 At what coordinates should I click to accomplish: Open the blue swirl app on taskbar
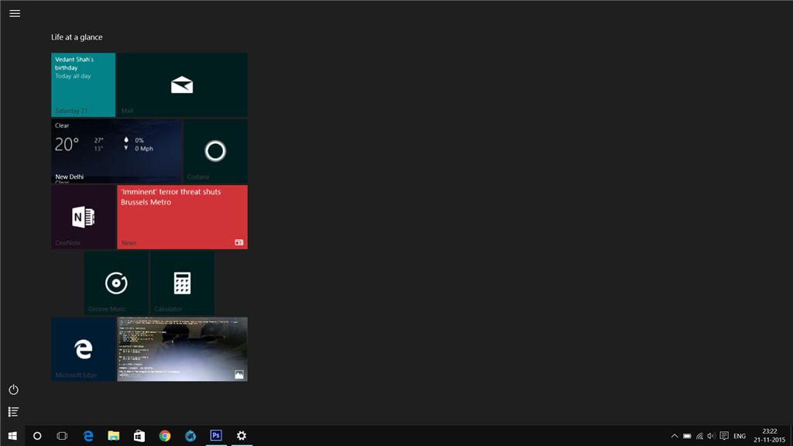pos(191,436)
